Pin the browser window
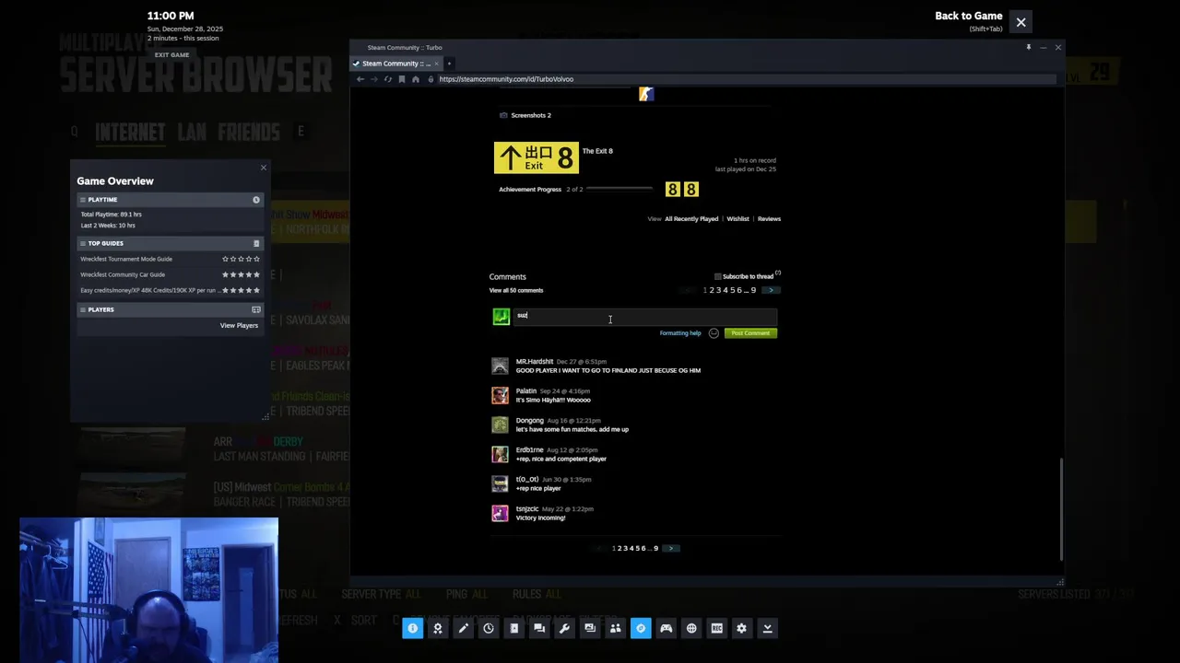 point(1029,47)
